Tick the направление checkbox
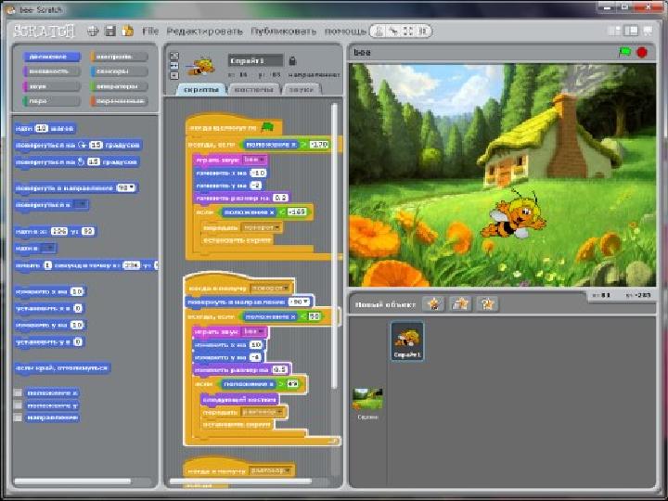668x501 pixels. click(x=18, y=417)
